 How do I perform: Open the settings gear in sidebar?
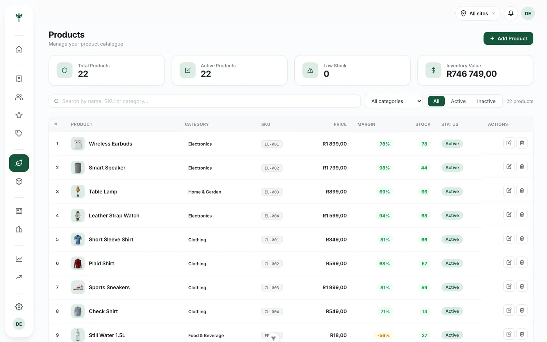pyautogui.click(x=19, y=307)
